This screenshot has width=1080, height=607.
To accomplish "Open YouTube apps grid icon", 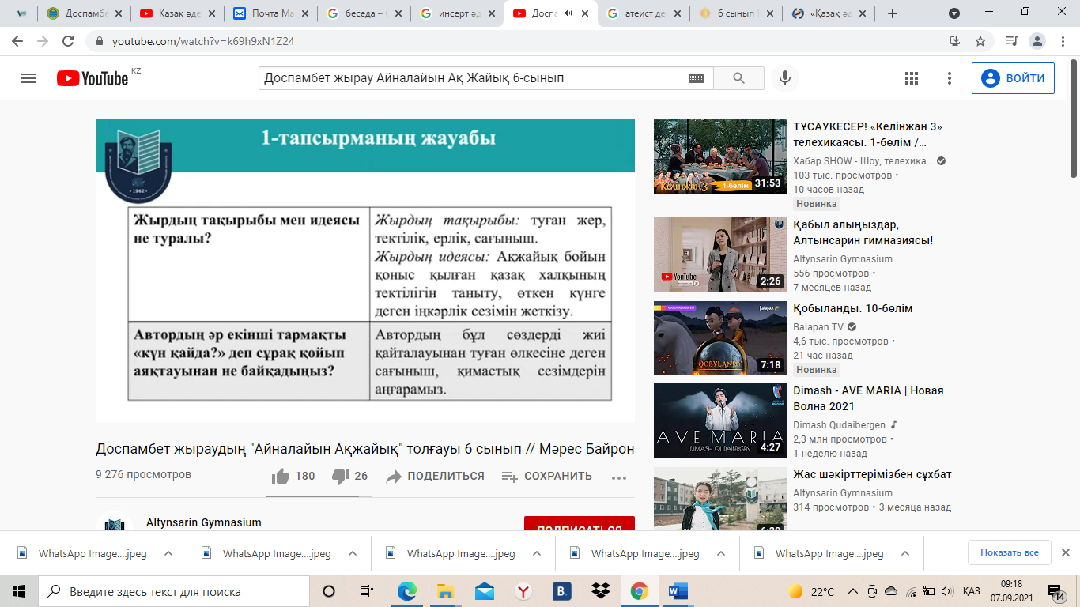I will tap(911, 78).
